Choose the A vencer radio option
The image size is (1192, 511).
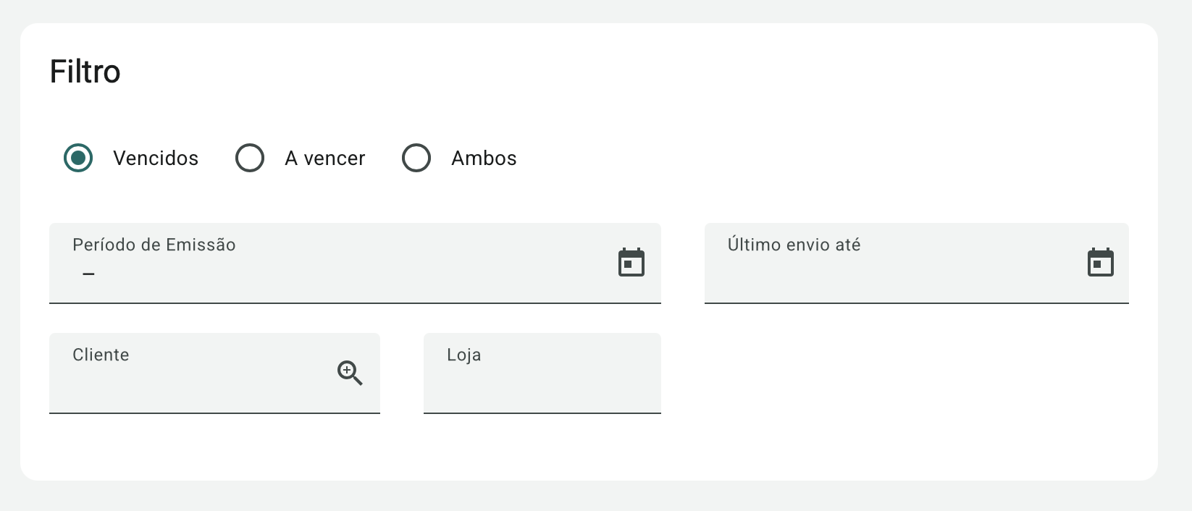pyautogui.click(x=250, y=158)
